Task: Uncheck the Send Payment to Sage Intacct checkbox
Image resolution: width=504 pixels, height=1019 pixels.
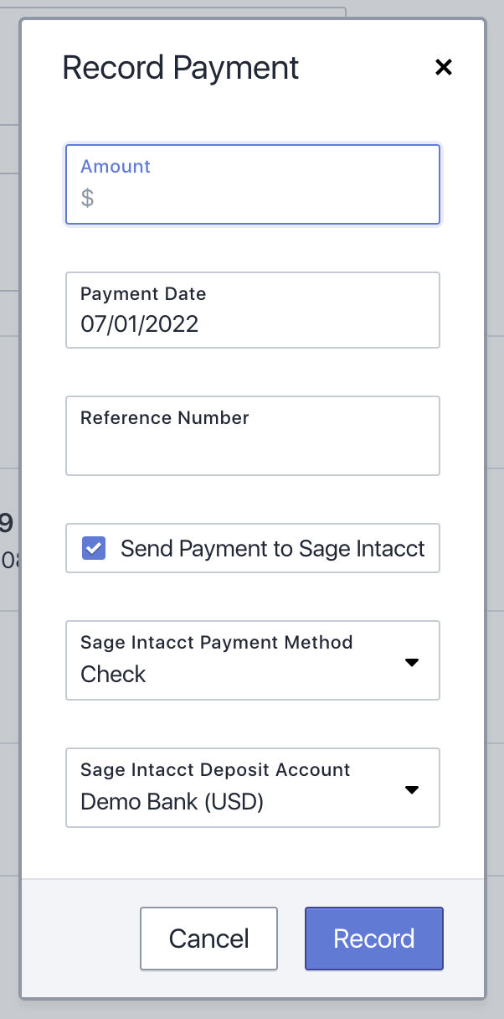Action: click(94, 549)
